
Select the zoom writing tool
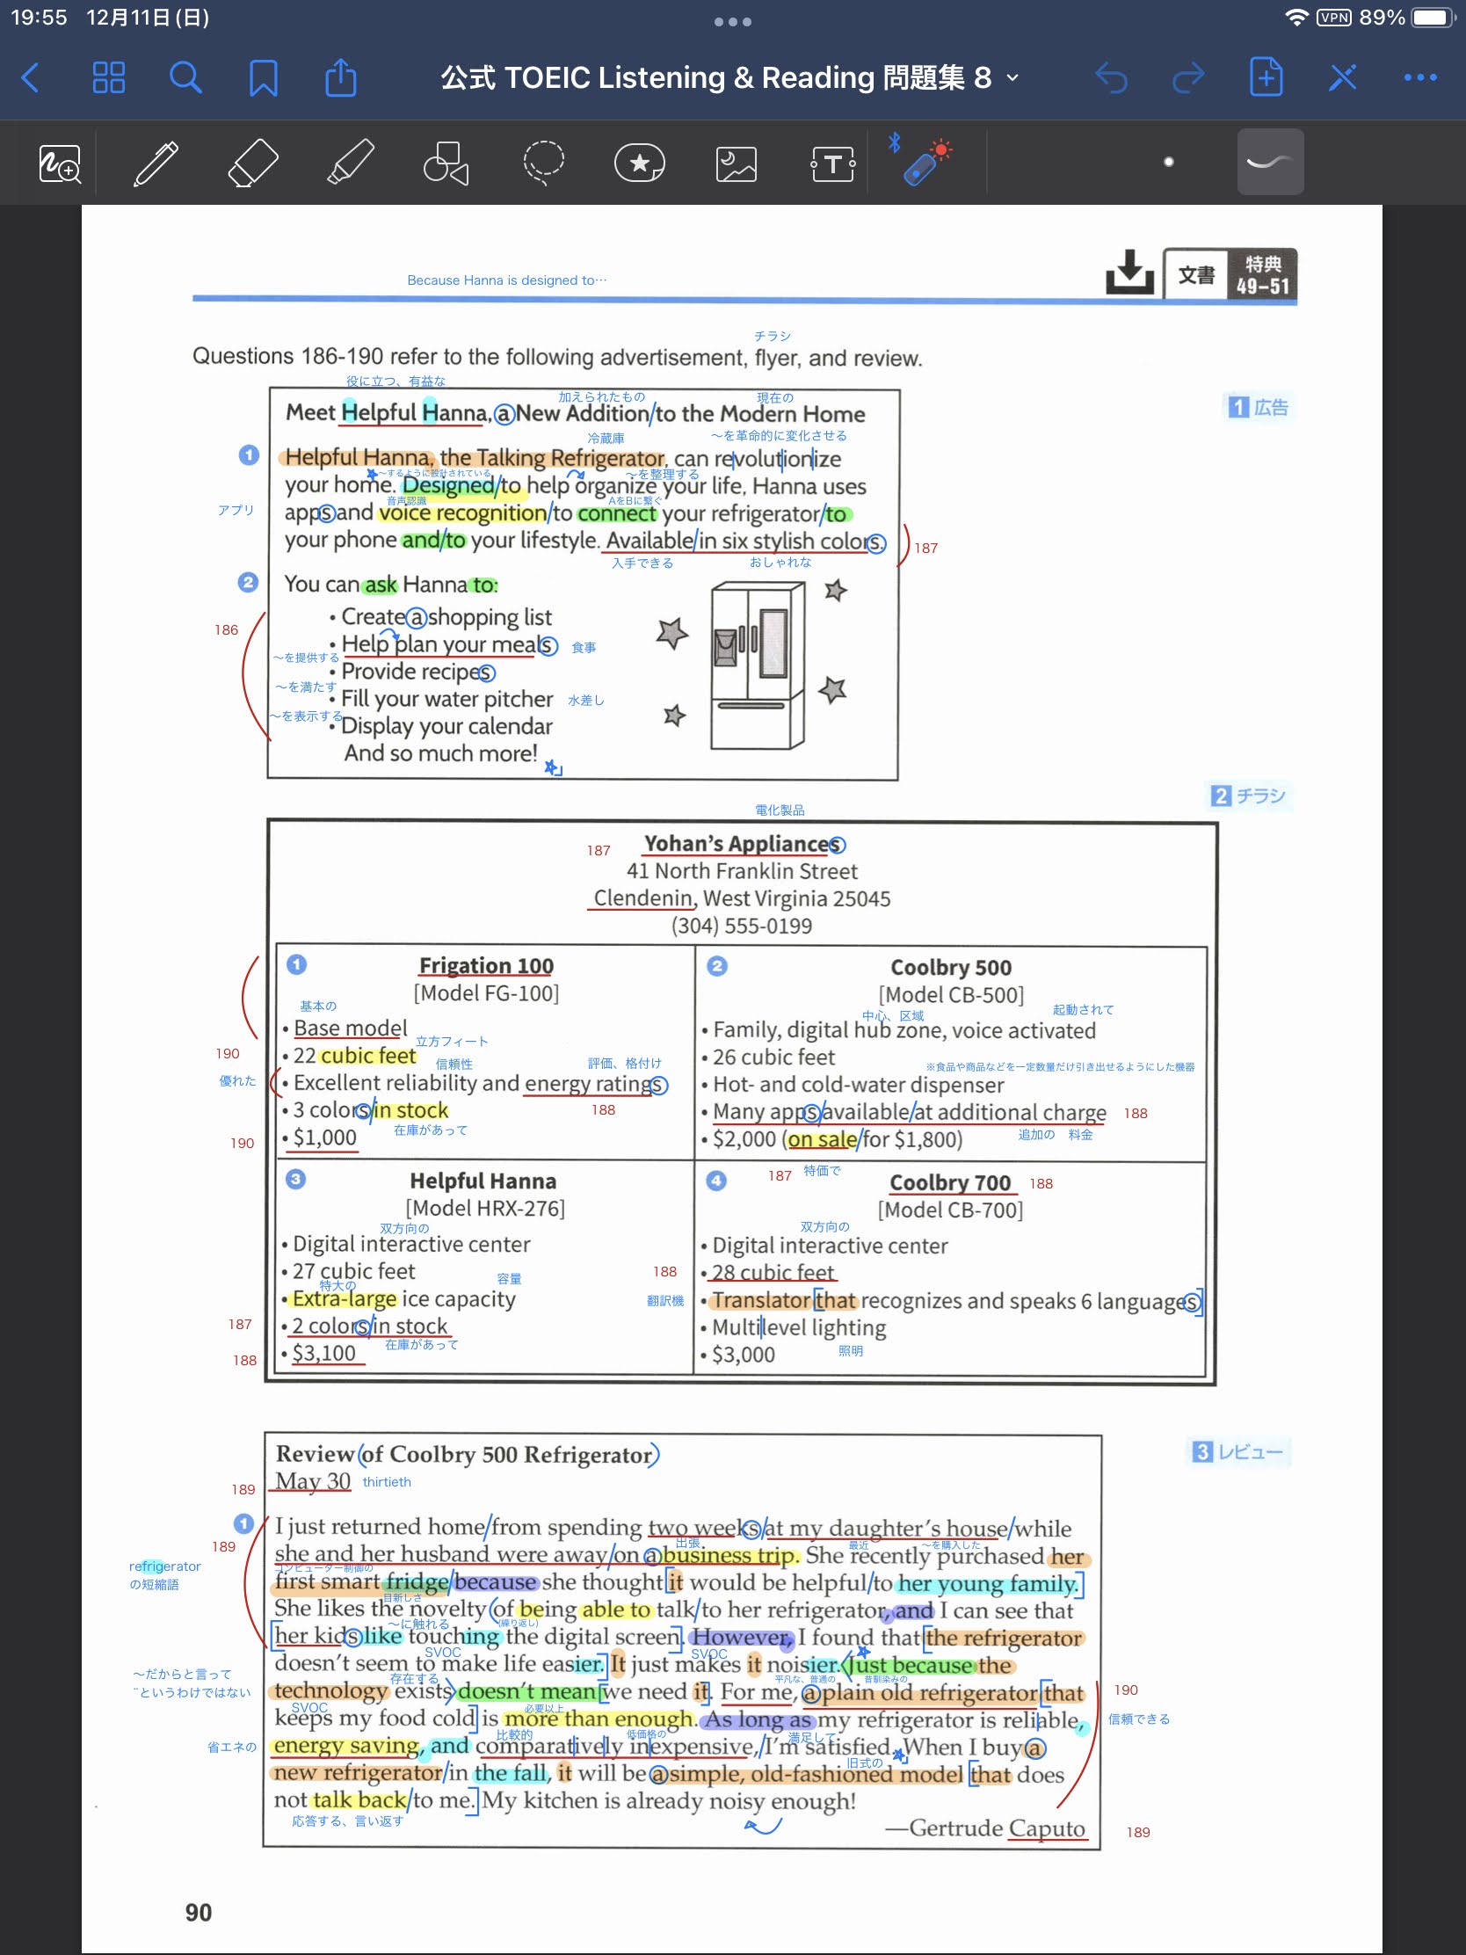pyautogui.click(x=60, y=164)
